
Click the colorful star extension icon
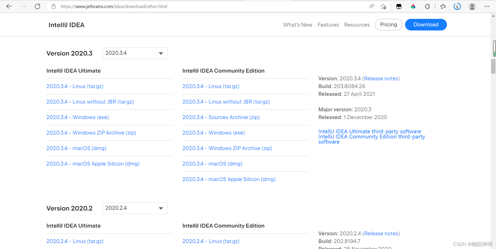(413, 6)
